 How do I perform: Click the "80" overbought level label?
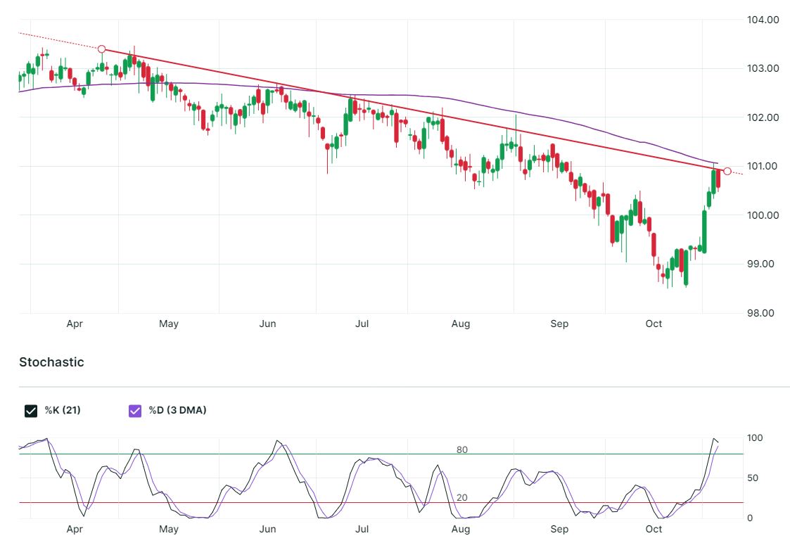[x=462, y=450]
